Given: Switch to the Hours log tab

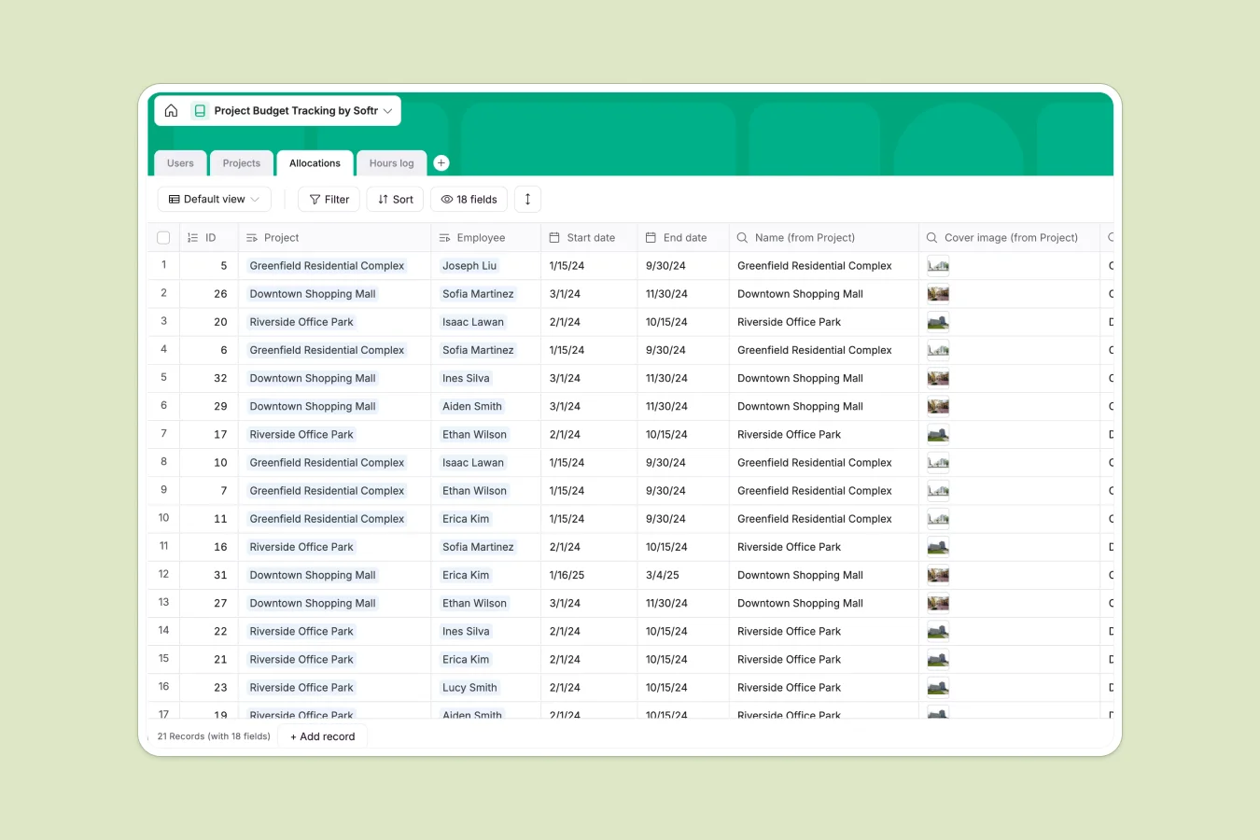Looking at the screenshot, I should point(391,162).
